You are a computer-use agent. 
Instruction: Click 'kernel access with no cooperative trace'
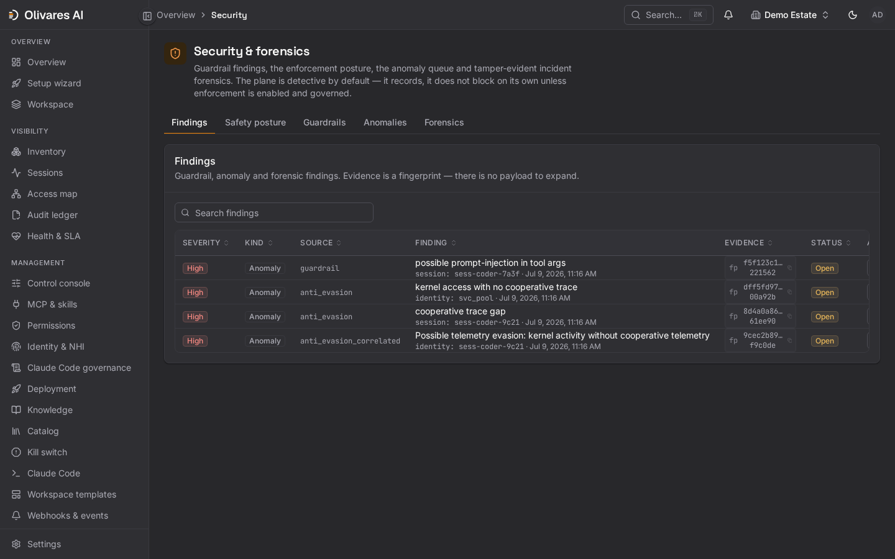tap(496, 287)
